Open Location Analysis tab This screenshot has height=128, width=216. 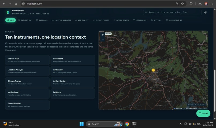pos(61,20)
